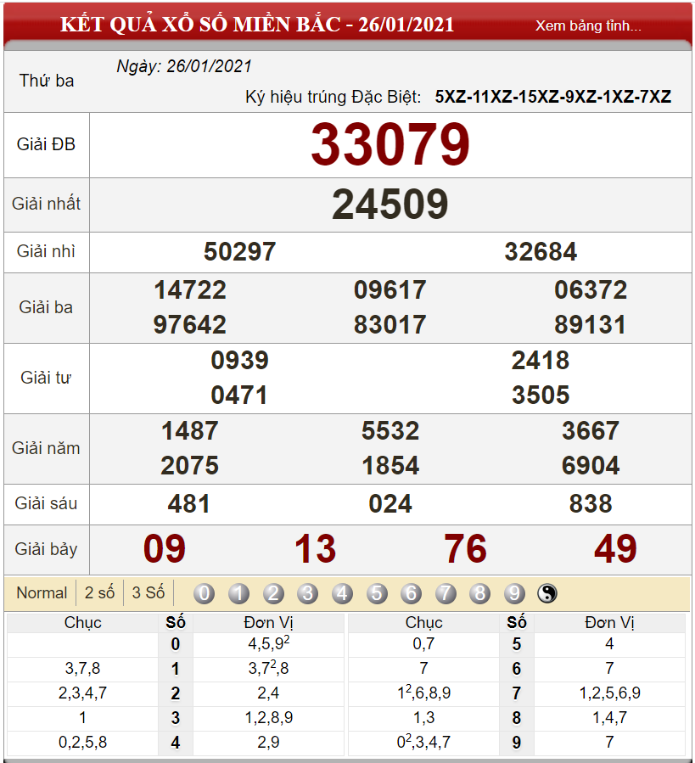Click fifth prize number 5532
Viewport: 695px width, 763px height.
pyautogui.click(x=390, y=431)
